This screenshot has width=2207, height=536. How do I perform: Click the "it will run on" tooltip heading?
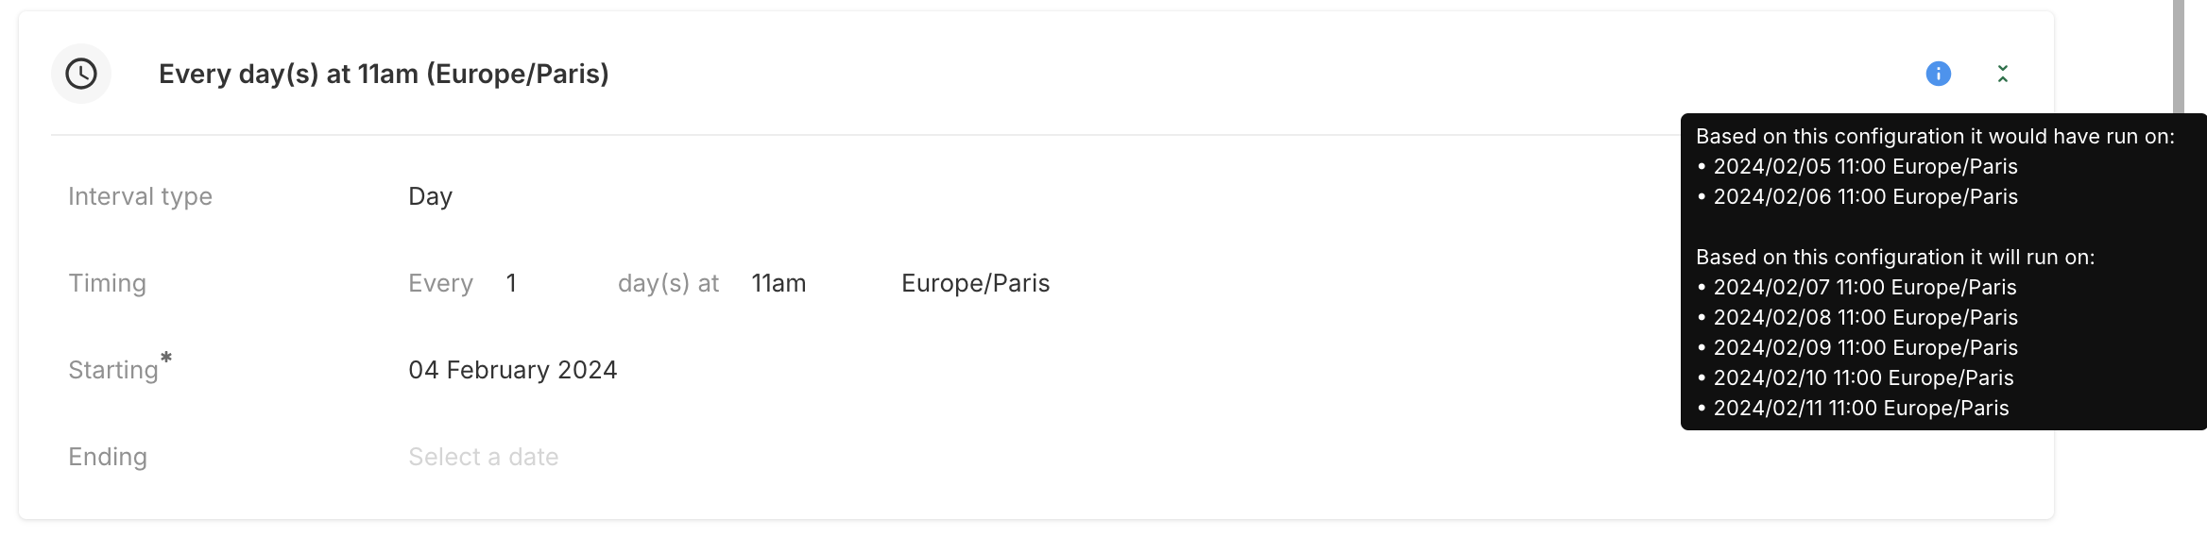(1894, 257)
